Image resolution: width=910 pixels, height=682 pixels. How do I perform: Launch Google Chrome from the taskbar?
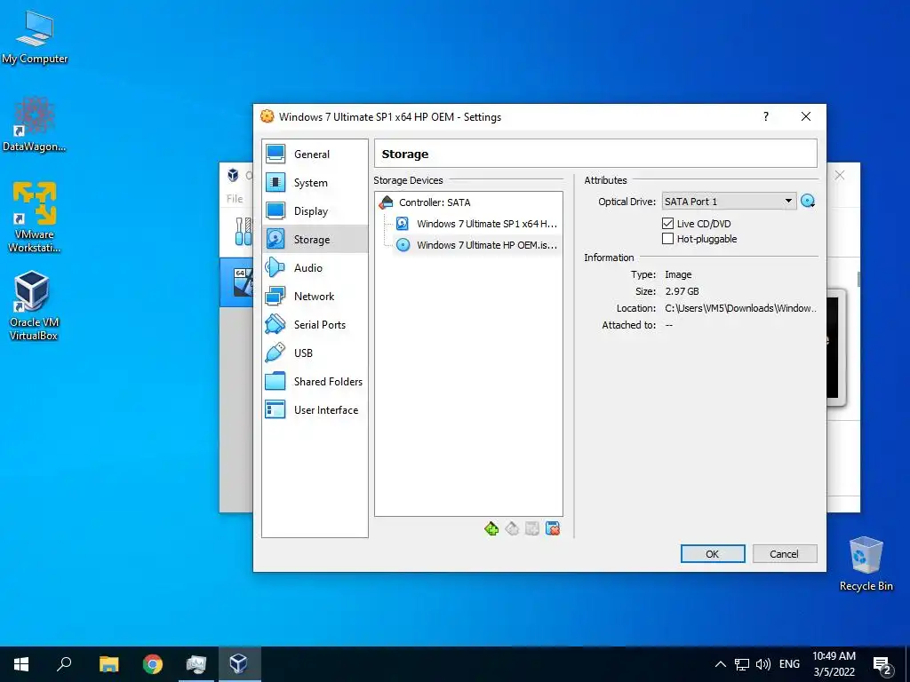(153, 664)
